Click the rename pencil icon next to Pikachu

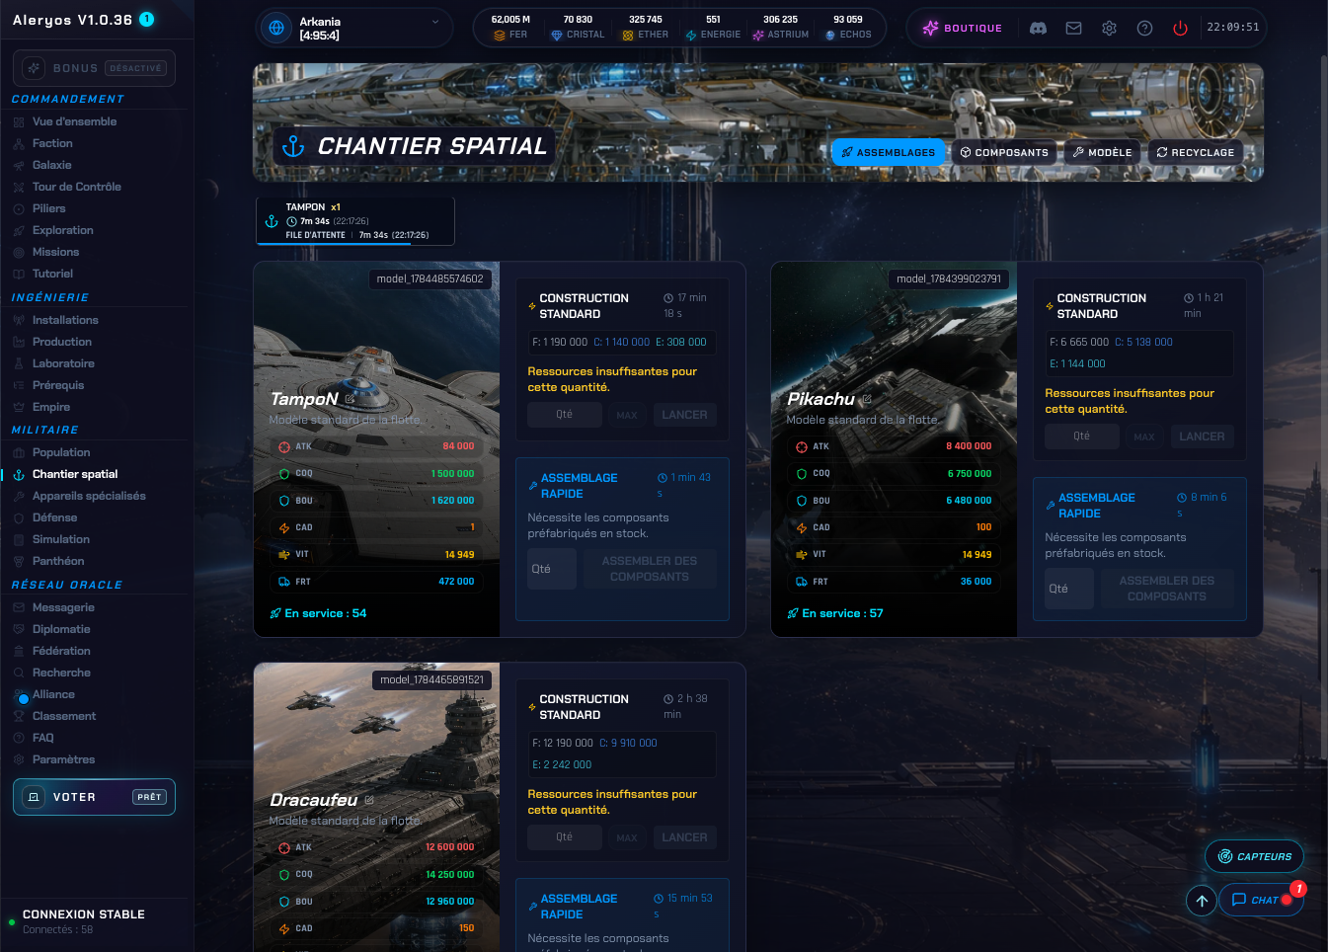click(x=867, y=399)
